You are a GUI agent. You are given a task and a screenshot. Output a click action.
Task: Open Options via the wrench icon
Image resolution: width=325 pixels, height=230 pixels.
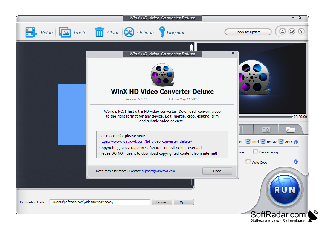[x=129, y=32]
